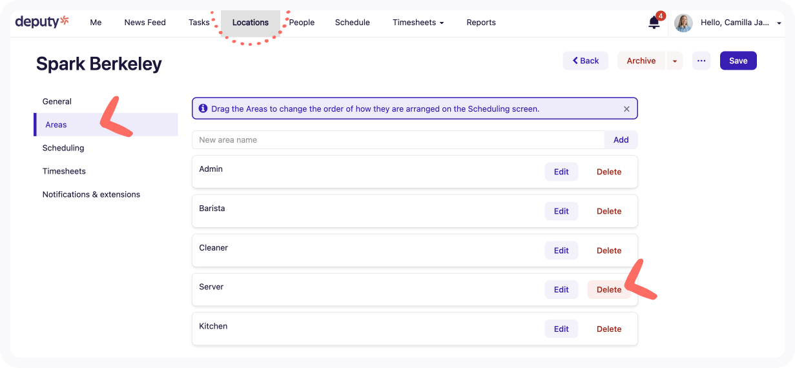Click Camilla's profile avatar photo
Screen dimensions: 795x368
683,23
